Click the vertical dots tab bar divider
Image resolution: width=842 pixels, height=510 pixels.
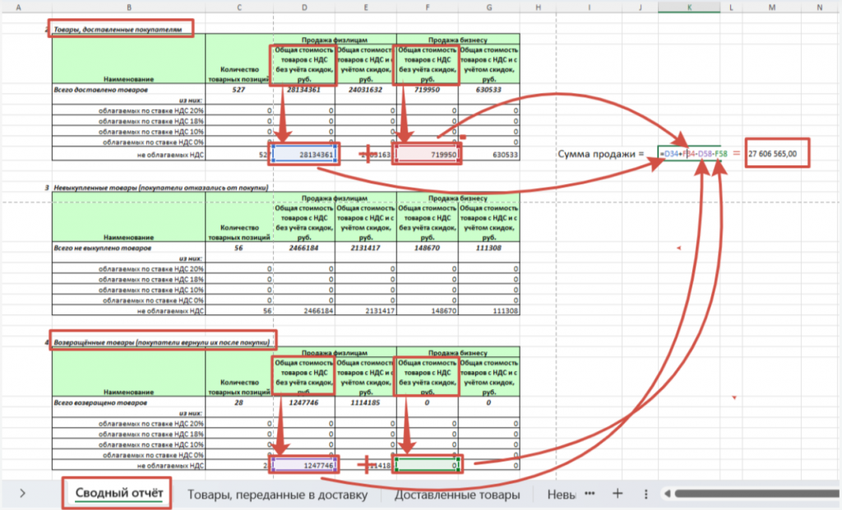pos(646,494)
